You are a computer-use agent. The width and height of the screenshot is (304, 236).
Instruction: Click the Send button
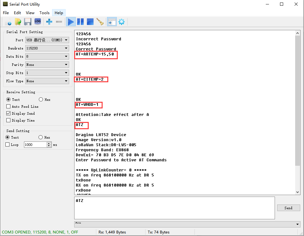[x=288, y=208]
